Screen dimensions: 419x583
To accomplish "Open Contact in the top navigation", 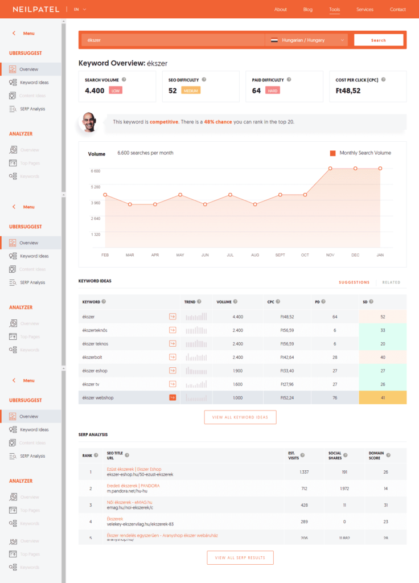I will (x=397, y=9).
